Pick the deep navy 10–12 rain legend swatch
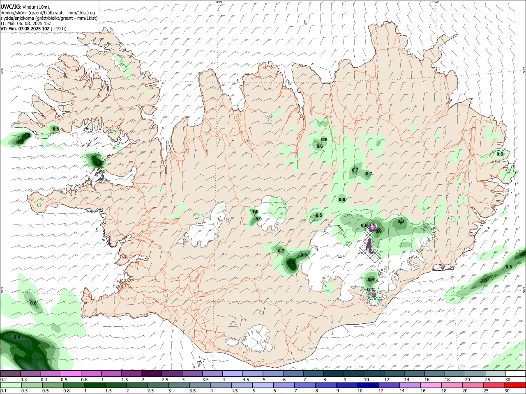Screen dimensions: 526x394 [368, 385]
